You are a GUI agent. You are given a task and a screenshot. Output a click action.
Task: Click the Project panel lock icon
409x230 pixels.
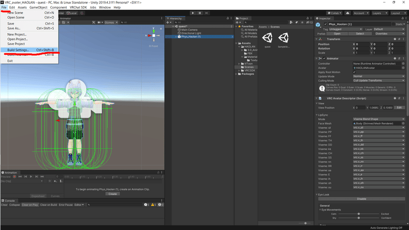[307, 18]
